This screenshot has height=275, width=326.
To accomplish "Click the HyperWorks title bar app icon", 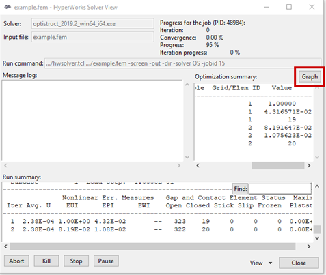I will click(8, 7).
